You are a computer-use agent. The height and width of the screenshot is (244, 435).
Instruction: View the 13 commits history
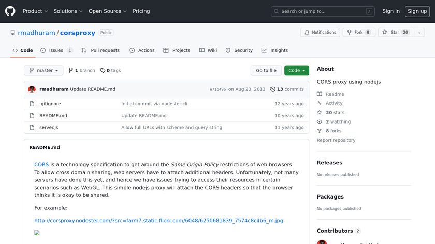click(x=287, y=89)
